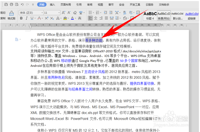Viewport: 200px width, 132px height.
Task: Open the 安全 tab
Action: click(x=122, y=5)
